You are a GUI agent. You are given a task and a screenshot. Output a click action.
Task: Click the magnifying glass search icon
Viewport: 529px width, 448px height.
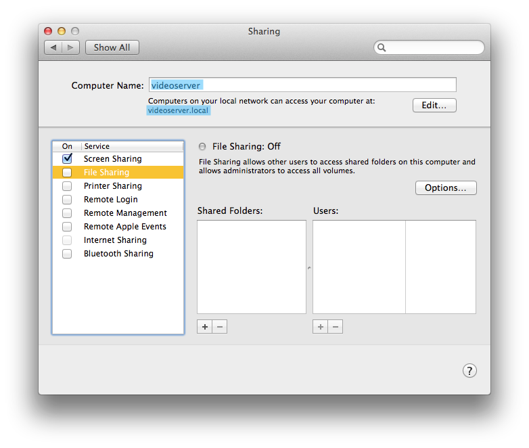coord(382,47)
